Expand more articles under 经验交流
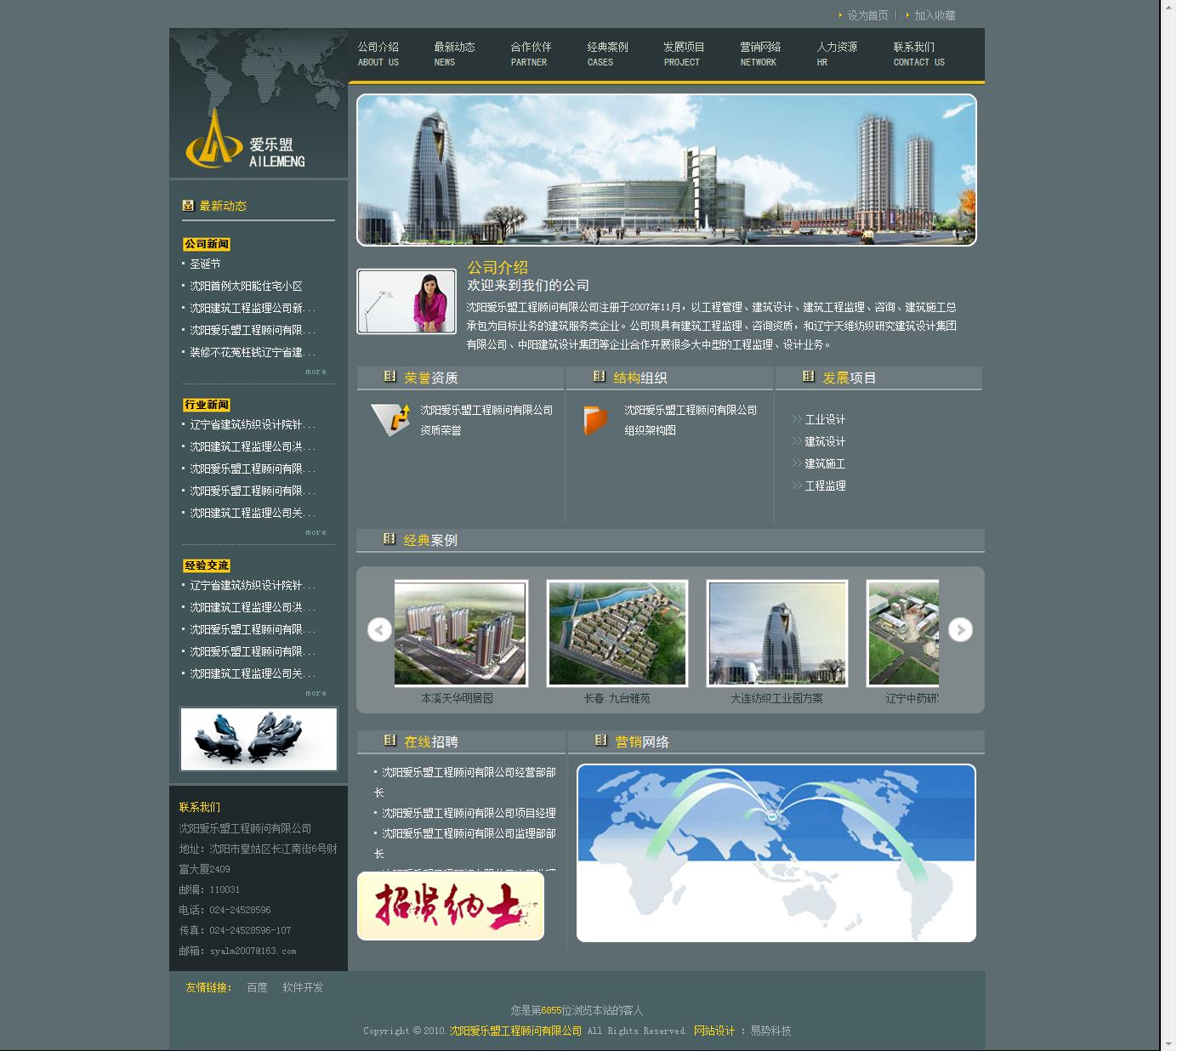Image resolution: width=1177 pixels, height=1051 pixels. [x=316, y=693]
